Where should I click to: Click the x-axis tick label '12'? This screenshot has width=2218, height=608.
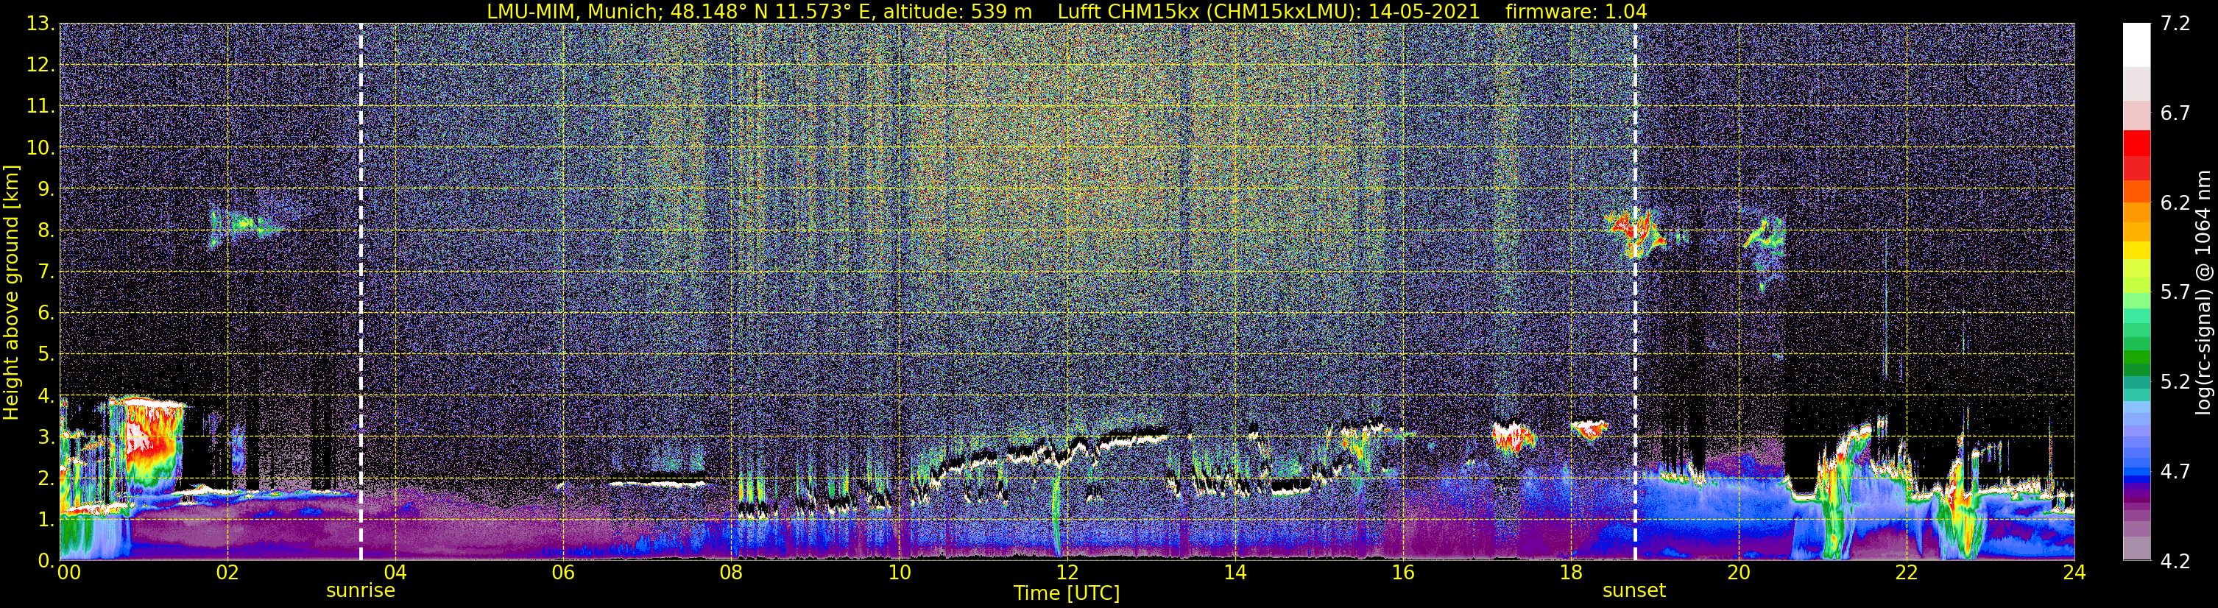point(1067,573)
